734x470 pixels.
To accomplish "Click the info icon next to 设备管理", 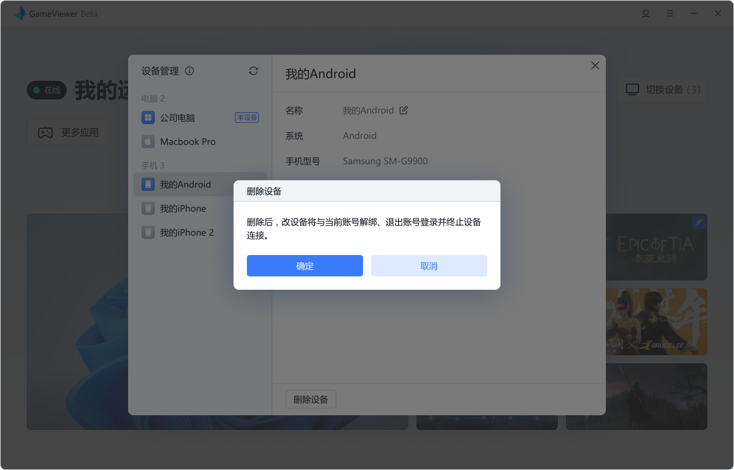I will 190,71.
